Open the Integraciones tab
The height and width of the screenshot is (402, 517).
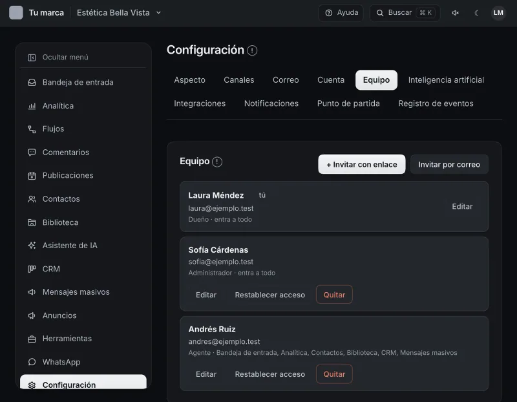pos(200,103)
